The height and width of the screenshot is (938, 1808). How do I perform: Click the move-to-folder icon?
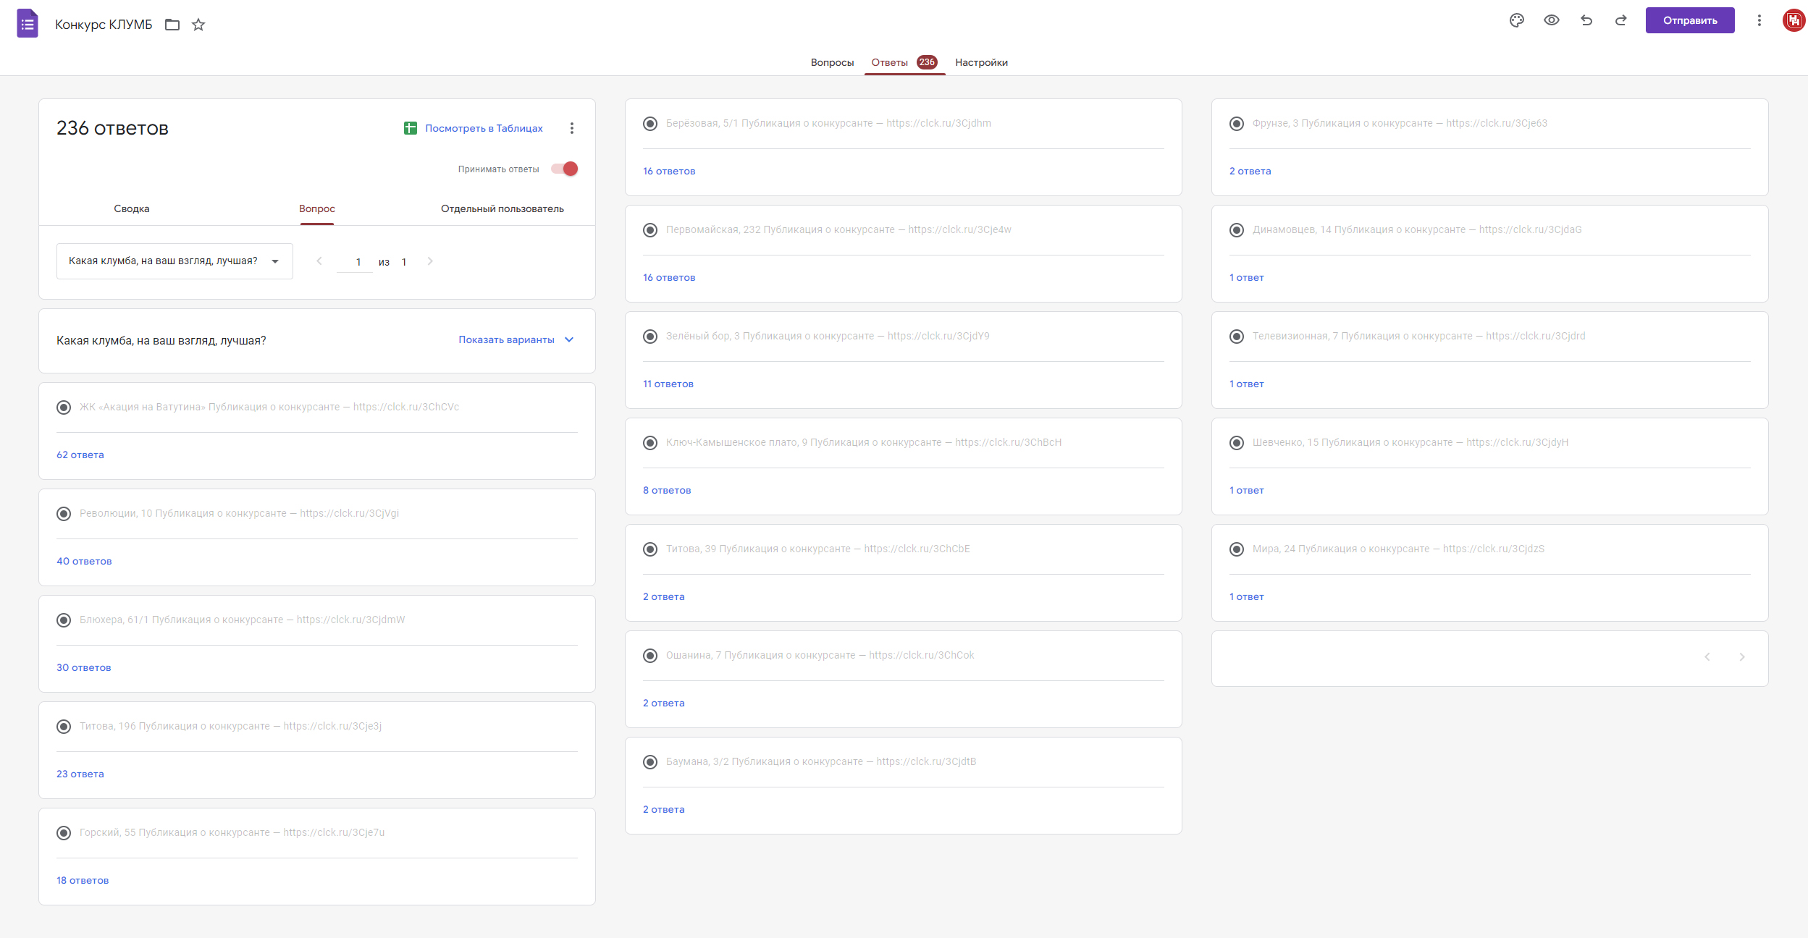[x=172, y=25]
